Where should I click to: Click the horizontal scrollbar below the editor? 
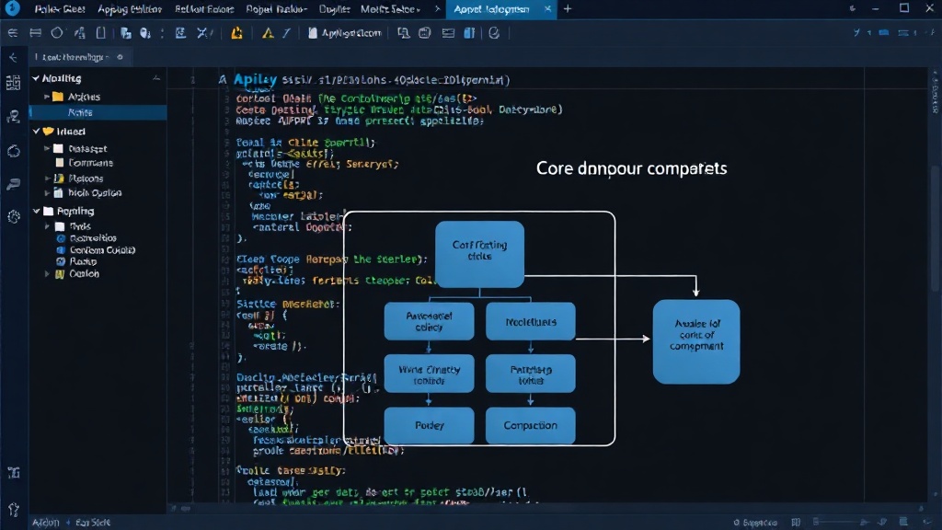[x=546, y=508]
